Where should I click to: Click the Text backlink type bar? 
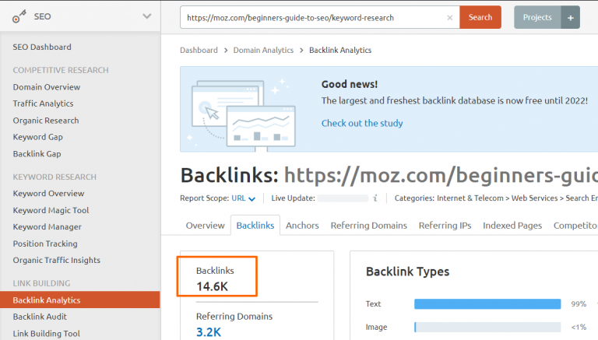click(487, 303)
